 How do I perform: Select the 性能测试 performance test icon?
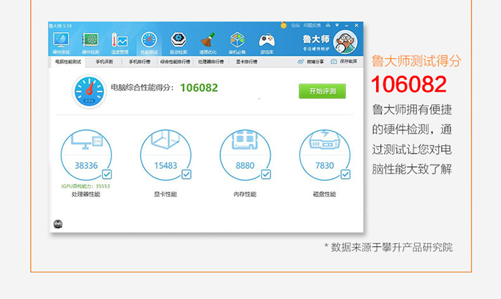pyautogui.click(x=149, y=40)
